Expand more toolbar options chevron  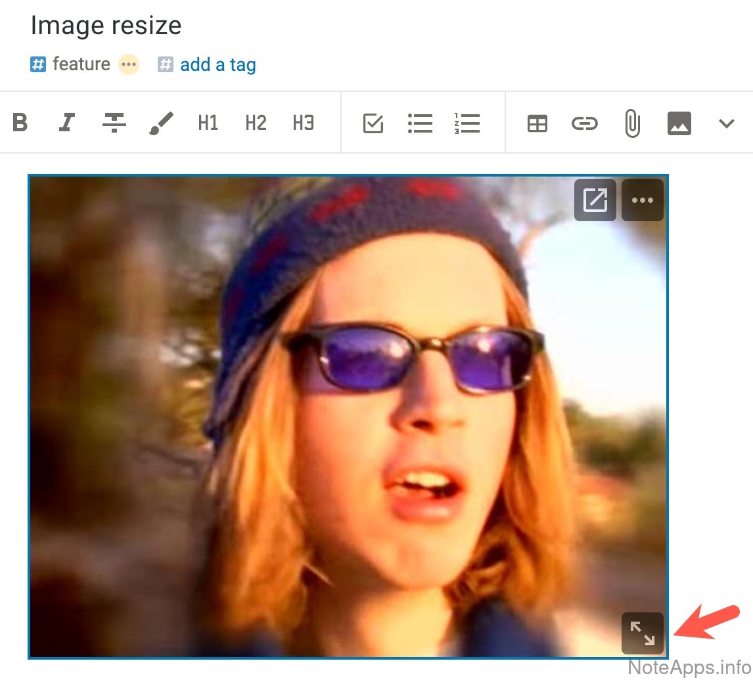(726, 123)
